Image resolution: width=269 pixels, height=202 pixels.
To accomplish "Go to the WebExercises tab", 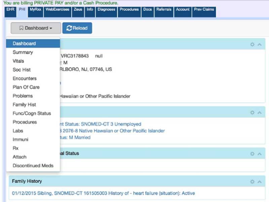I will (57, 12).
